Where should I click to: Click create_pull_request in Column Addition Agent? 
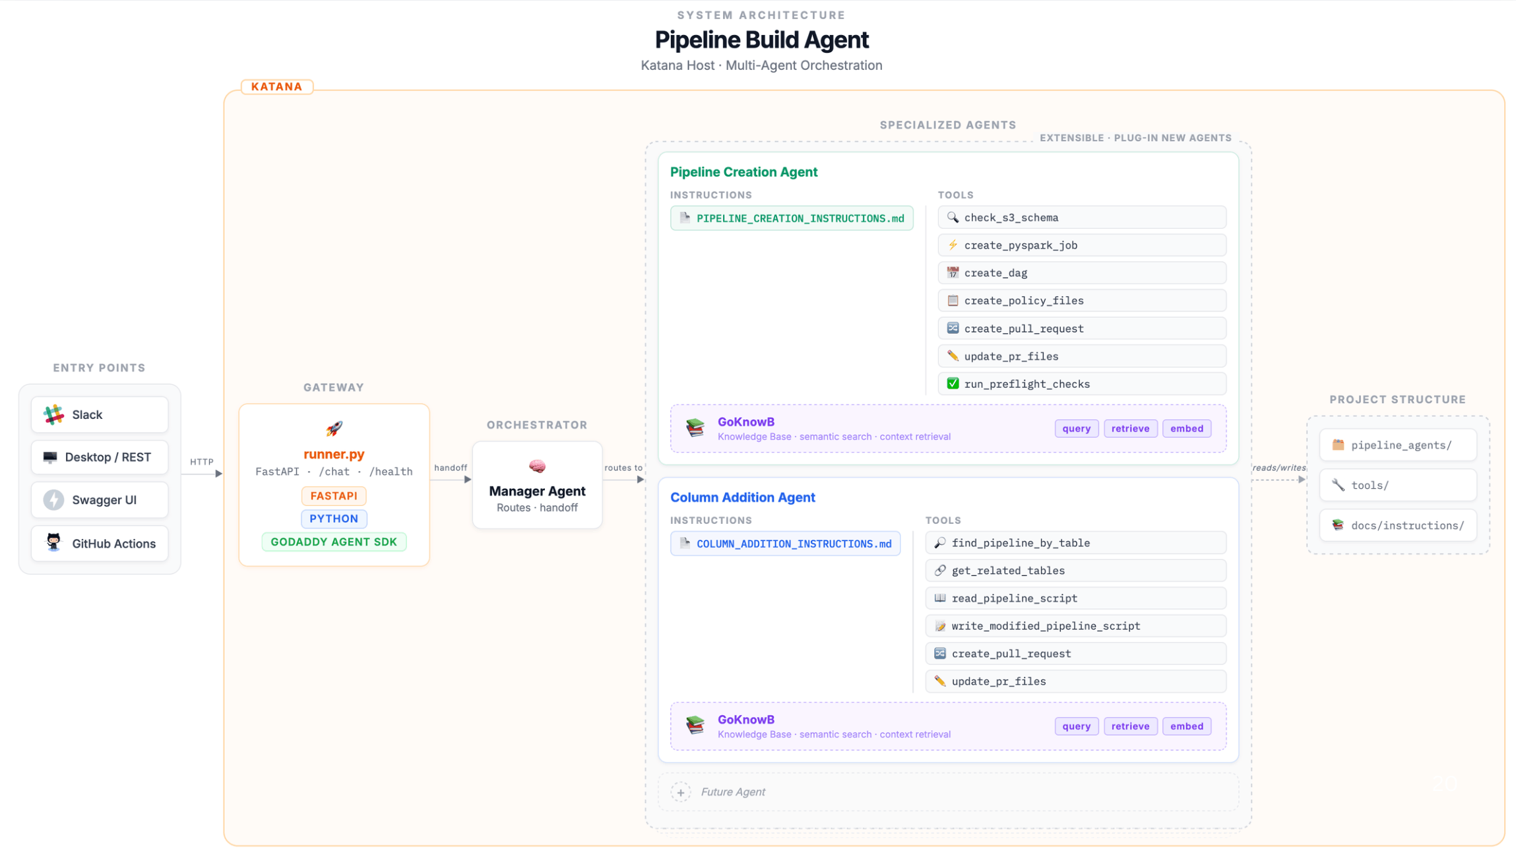1076,653
